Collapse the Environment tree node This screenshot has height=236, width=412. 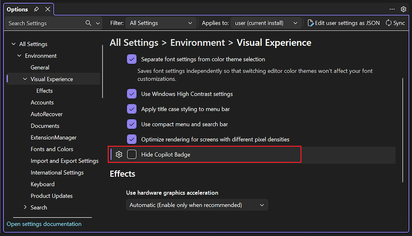[19, 56]
